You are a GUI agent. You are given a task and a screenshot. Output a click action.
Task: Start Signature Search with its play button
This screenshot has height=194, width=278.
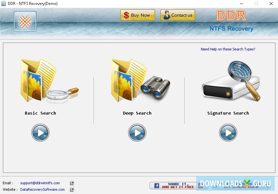[x=228, y=132]
